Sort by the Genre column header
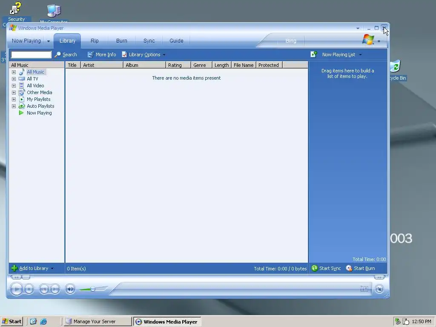The image size is (436, 327). [x=201, y=65]
